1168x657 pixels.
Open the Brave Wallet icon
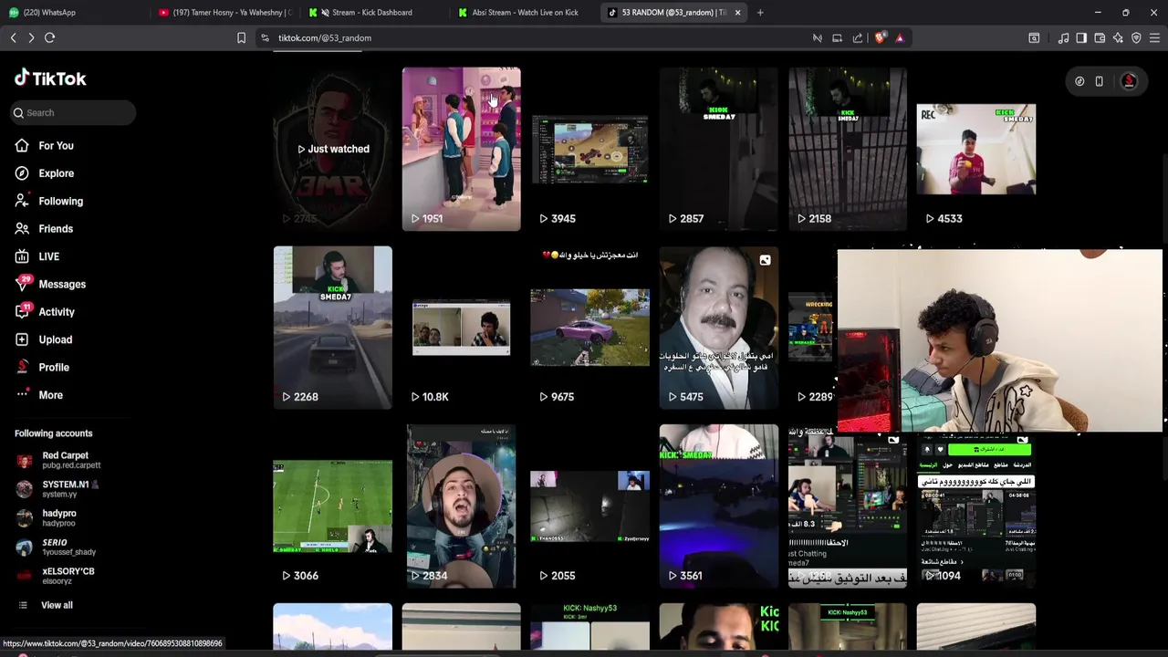click(x=1100, y=37)
